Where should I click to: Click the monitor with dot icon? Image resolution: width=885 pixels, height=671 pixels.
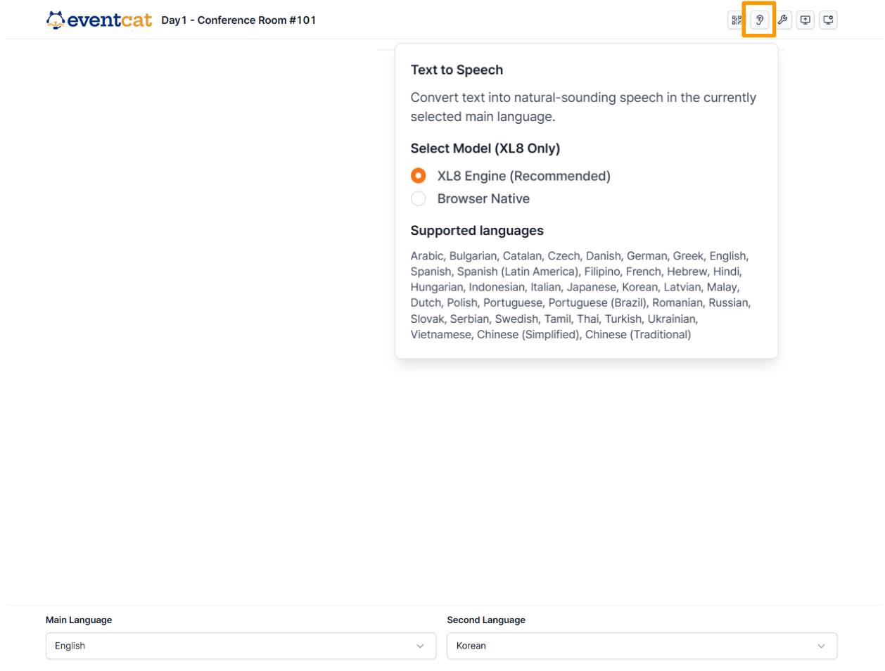(829, 20)
